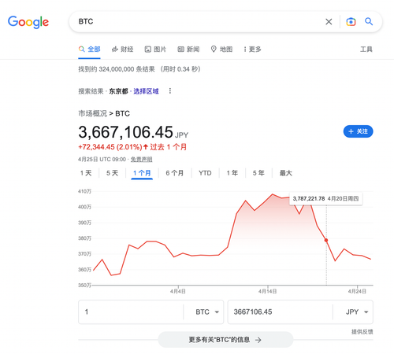This screenshot has width=394, height=354.
Task: Open the 更多 menu
Action: (x=252, y=50)
